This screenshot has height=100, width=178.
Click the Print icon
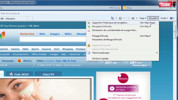click(x=133, y=18)
